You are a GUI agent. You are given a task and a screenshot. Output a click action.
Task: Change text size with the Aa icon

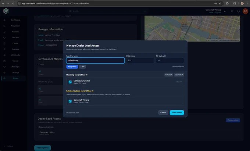225,11
